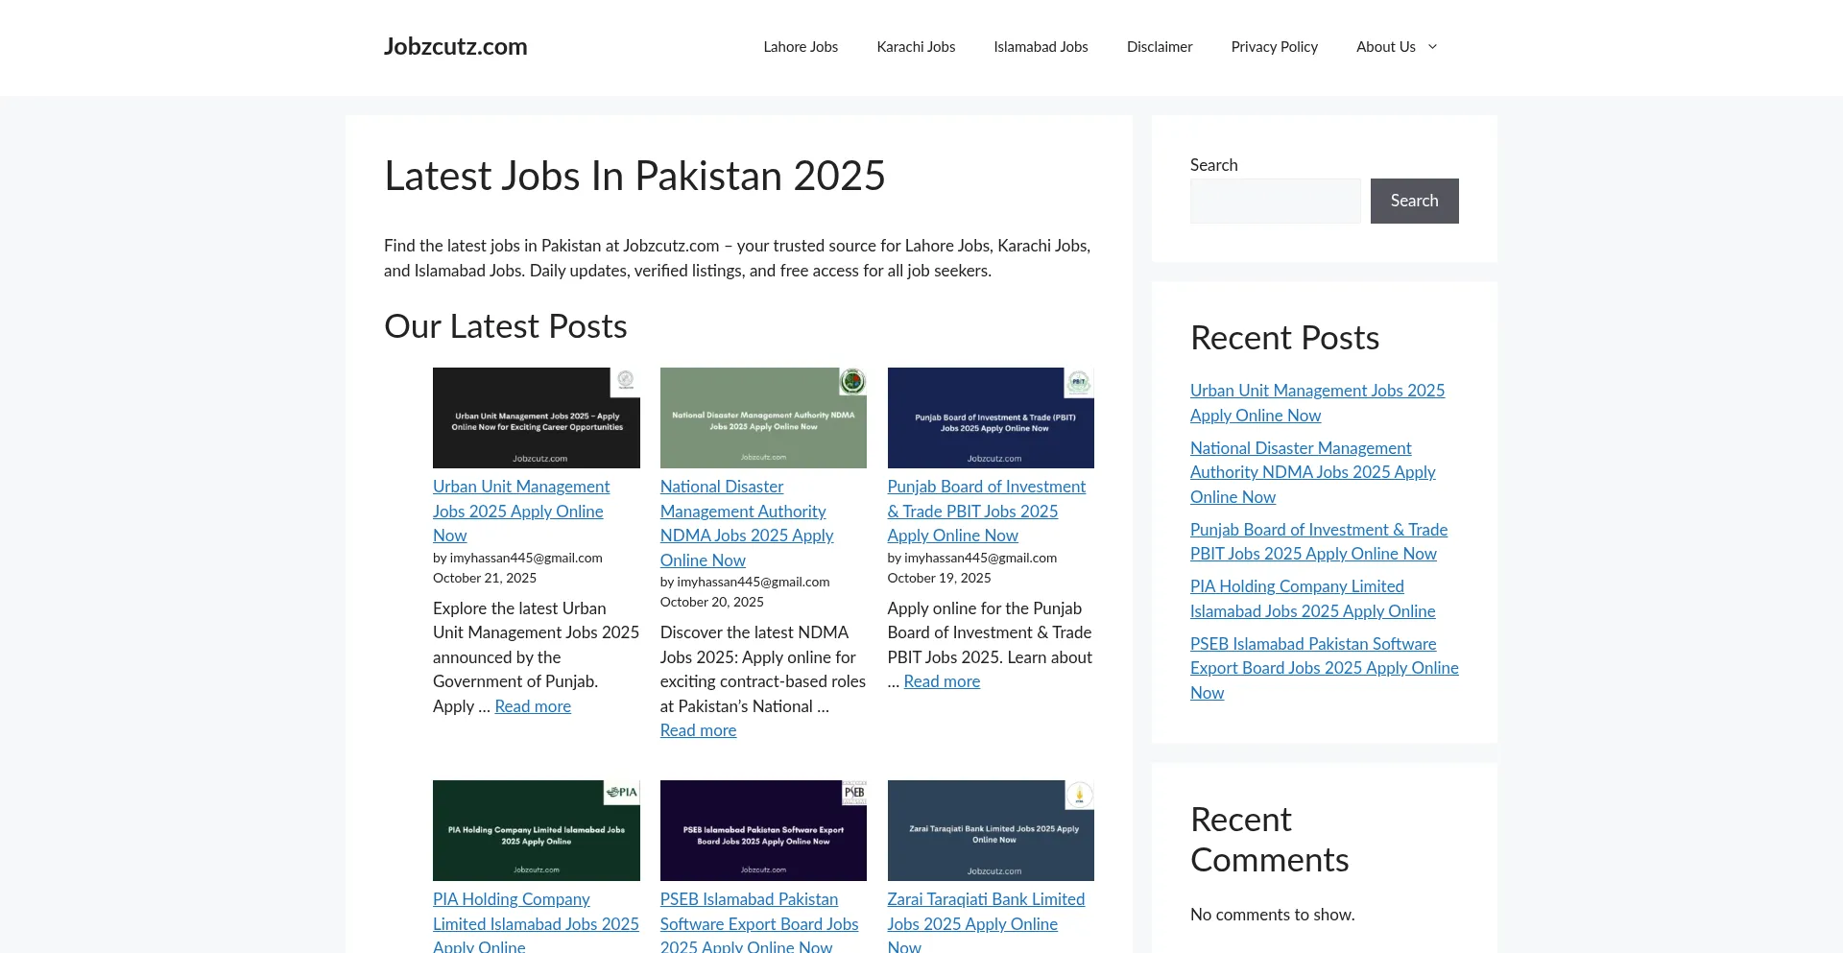This screenshot has height=953, width=1843.
Task: Open the PIA Holding Company thumbnail image
Action: tap(536, 830)
